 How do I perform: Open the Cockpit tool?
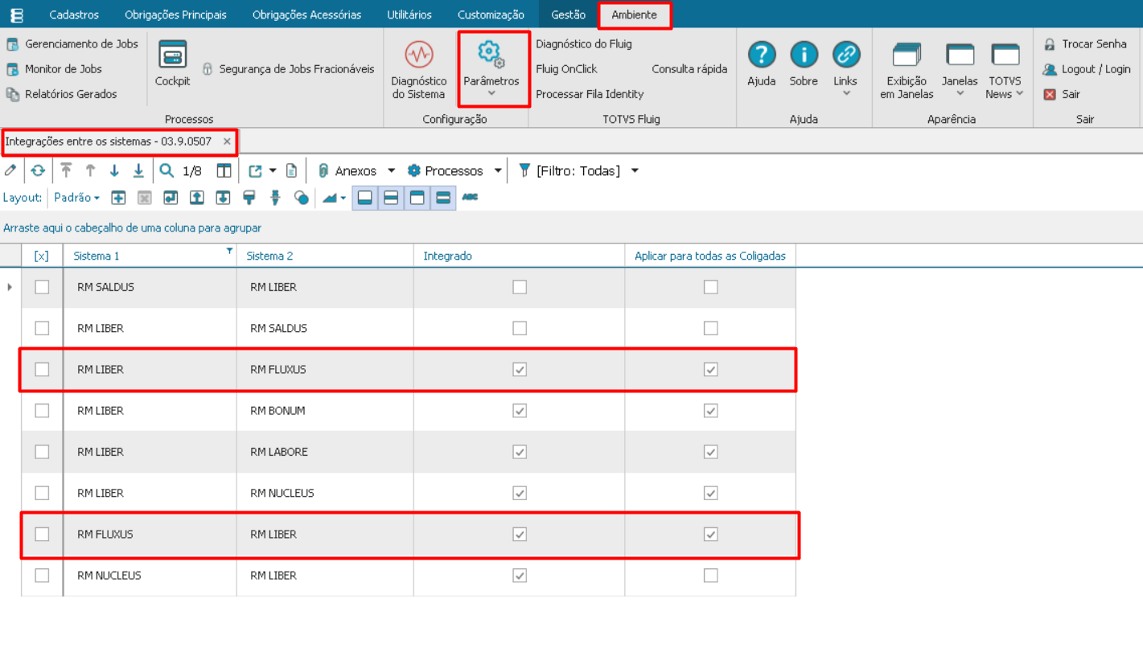coord(173,64)
